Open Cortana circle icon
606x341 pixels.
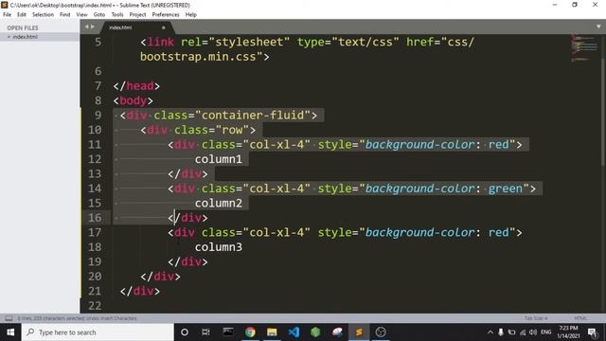click(x=185, y=332)
